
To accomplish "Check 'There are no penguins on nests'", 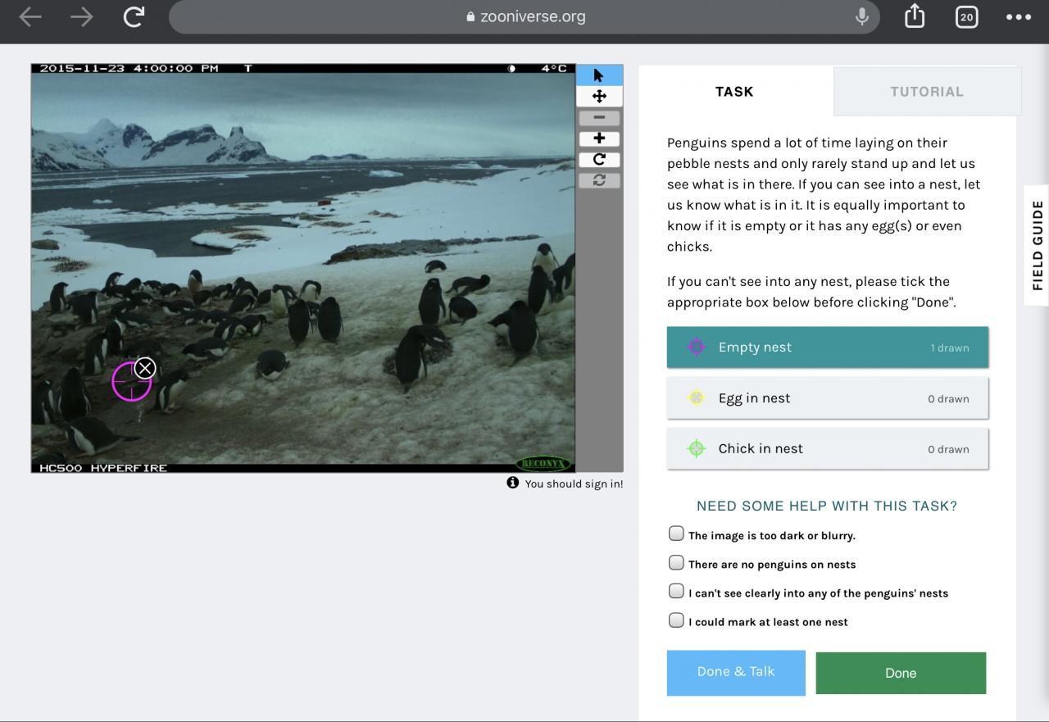I will [676, 562].
